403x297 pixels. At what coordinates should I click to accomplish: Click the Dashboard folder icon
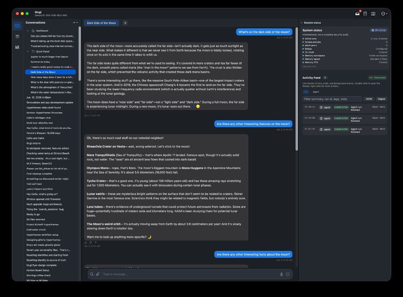33,31
